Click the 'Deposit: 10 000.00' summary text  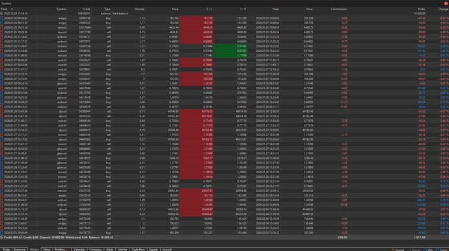point(52,237)
